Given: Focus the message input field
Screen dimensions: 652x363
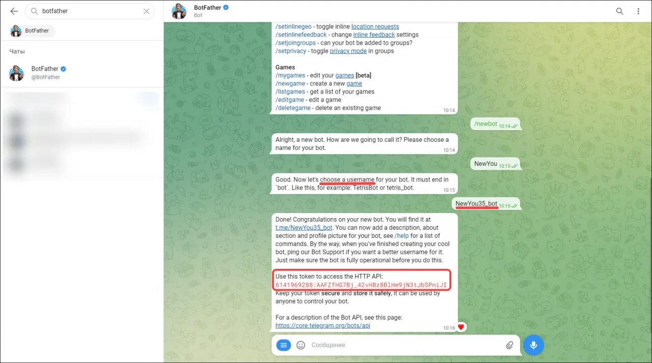Looking at the screenshot, I should click(402, 345).
